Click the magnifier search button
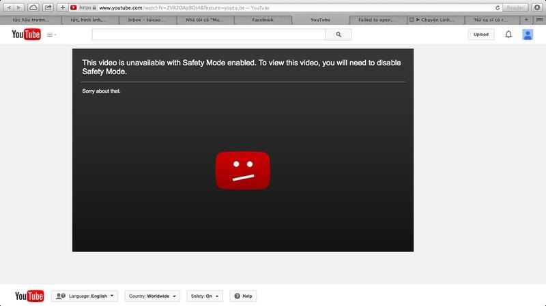Screen dimensions: 546x306 (339, 35)
